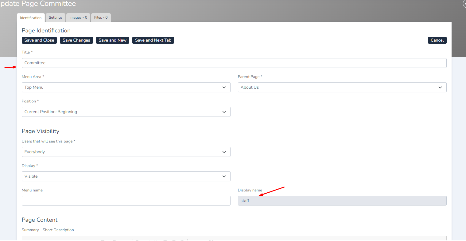This screenshot has height=241, width=466.
Task: Click the Display name field showing staff
Action: tap(342, 201)
